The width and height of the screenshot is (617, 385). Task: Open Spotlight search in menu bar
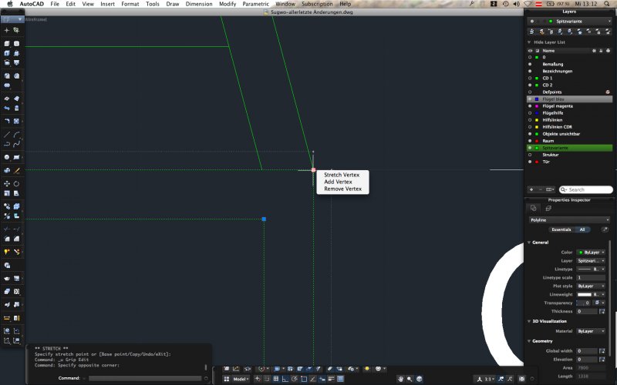(x=607, y=4)
